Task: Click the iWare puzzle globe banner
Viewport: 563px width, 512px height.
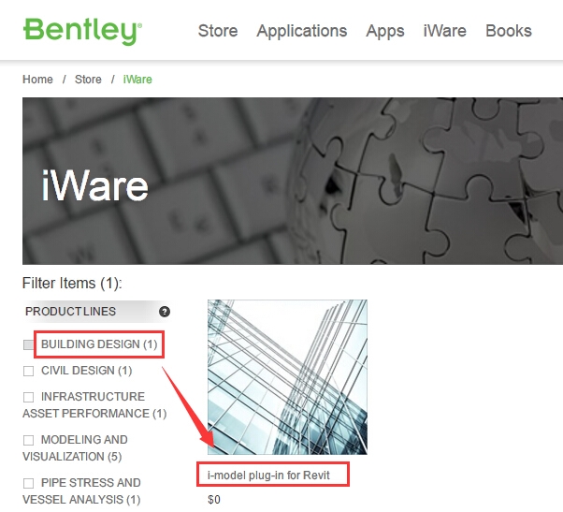Action: point(293,181)
